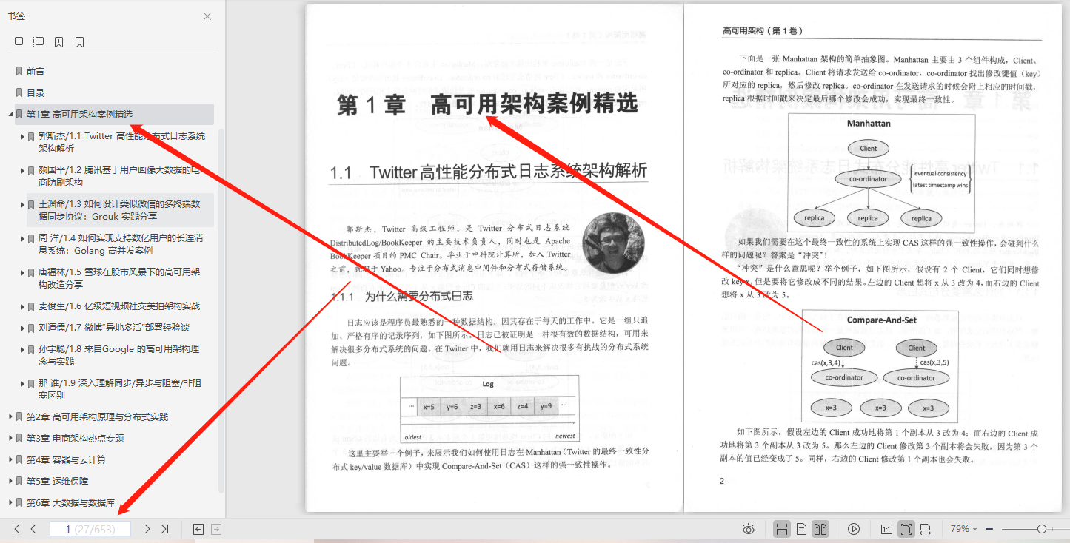Click the author portrait photo on page
1070x543 pixels.
pos(613,243)
